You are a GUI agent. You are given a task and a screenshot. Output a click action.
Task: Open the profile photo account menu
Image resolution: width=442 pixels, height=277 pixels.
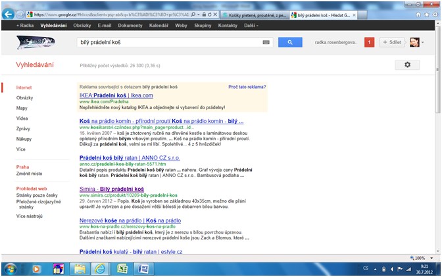click(416, 42)
